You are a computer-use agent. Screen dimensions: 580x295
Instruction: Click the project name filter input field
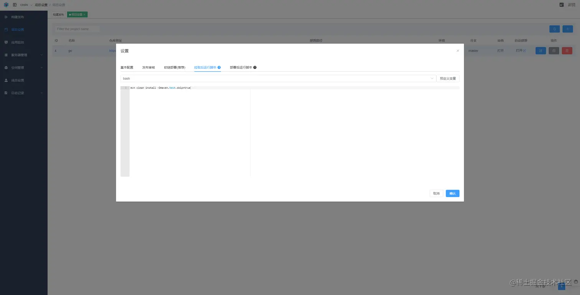click(76, 29)
